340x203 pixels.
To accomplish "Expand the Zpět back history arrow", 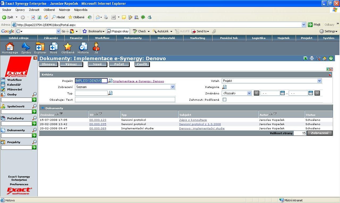I will [16, 17].
